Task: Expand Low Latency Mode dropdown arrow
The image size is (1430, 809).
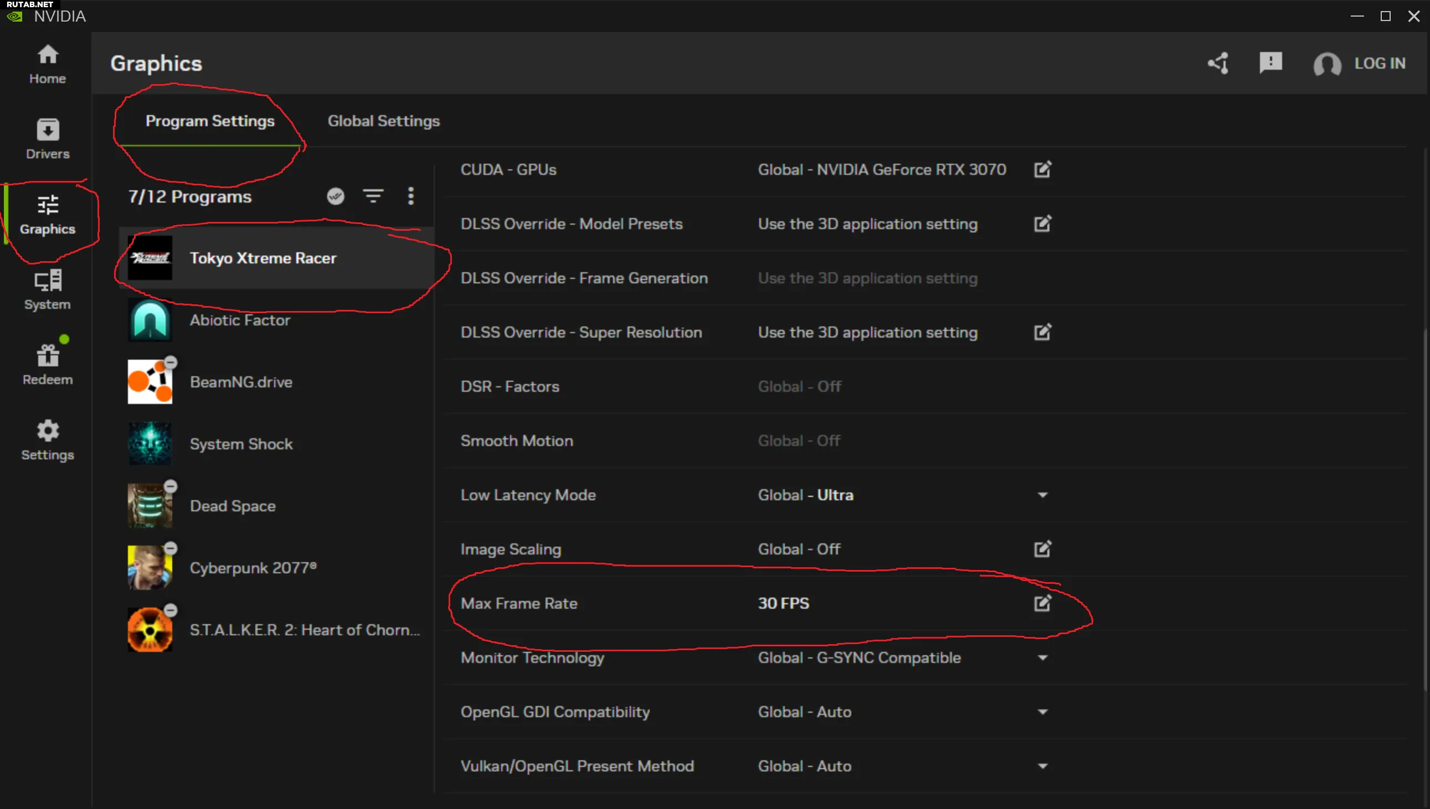Action: 1042,495
